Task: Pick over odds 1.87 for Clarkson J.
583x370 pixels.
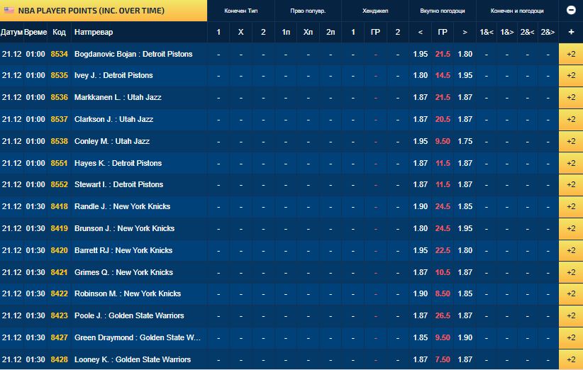Action: (x=465, y=119)
